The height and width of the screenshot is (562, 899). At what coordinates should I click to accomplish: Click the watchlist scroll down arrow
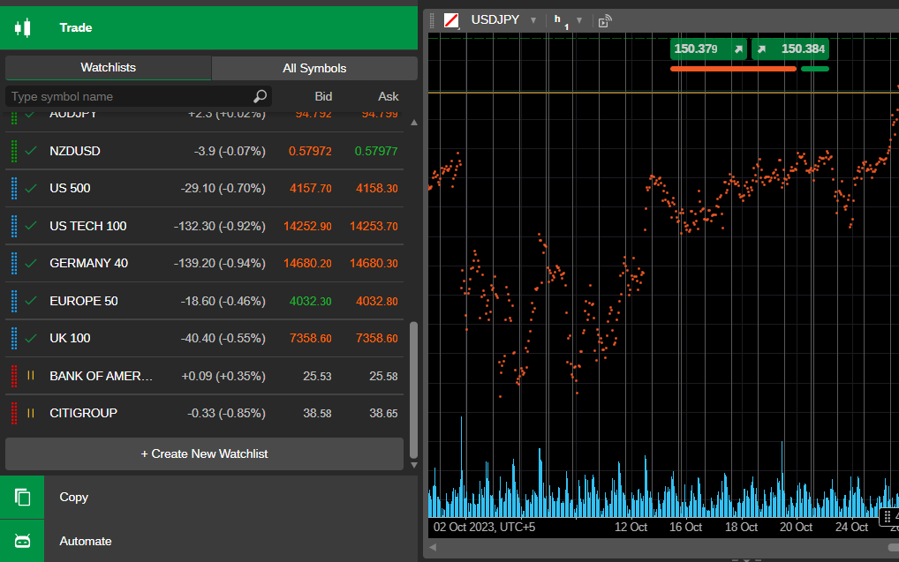[413, 464]
